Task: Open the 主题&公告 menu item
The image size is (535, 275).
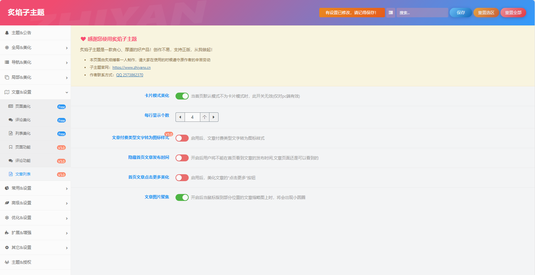Action: click(x=35, y=33)
